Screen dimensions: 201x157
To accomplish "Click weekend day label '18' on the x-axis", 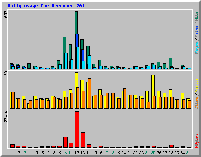I will point(112,153).
